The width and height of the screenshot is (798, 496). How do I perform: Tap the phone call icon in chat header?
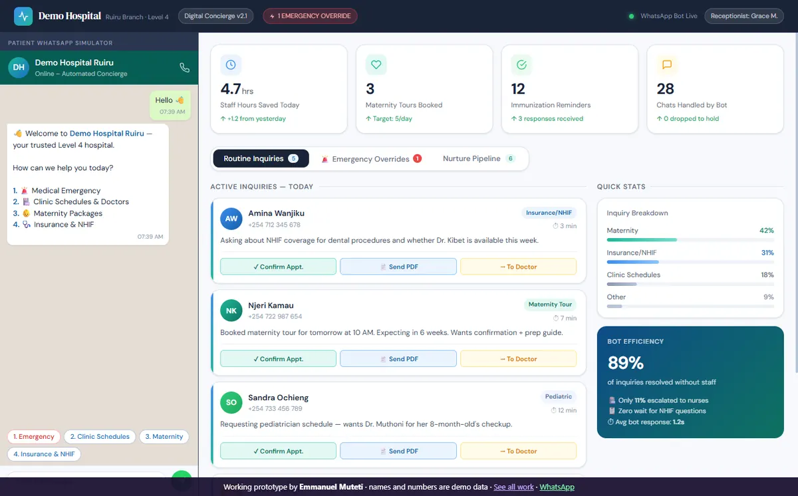185,68
